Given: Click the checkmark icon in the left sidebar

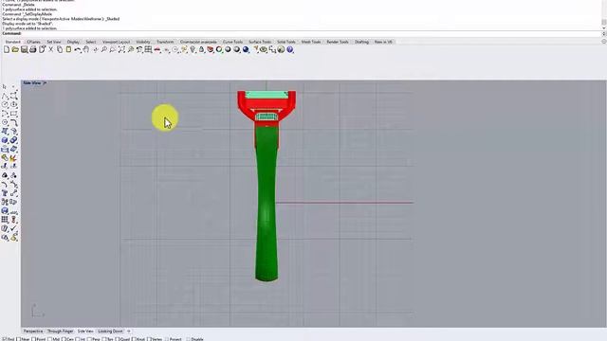Looking at the screenshot, I should [13, 228].
